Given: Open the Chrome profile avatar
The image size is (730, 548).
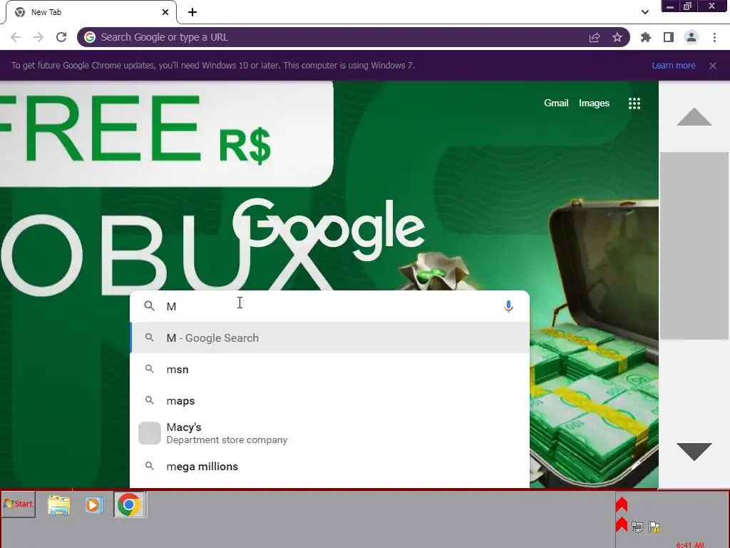Looking at the screenshot, I should [x=692, y=37].
